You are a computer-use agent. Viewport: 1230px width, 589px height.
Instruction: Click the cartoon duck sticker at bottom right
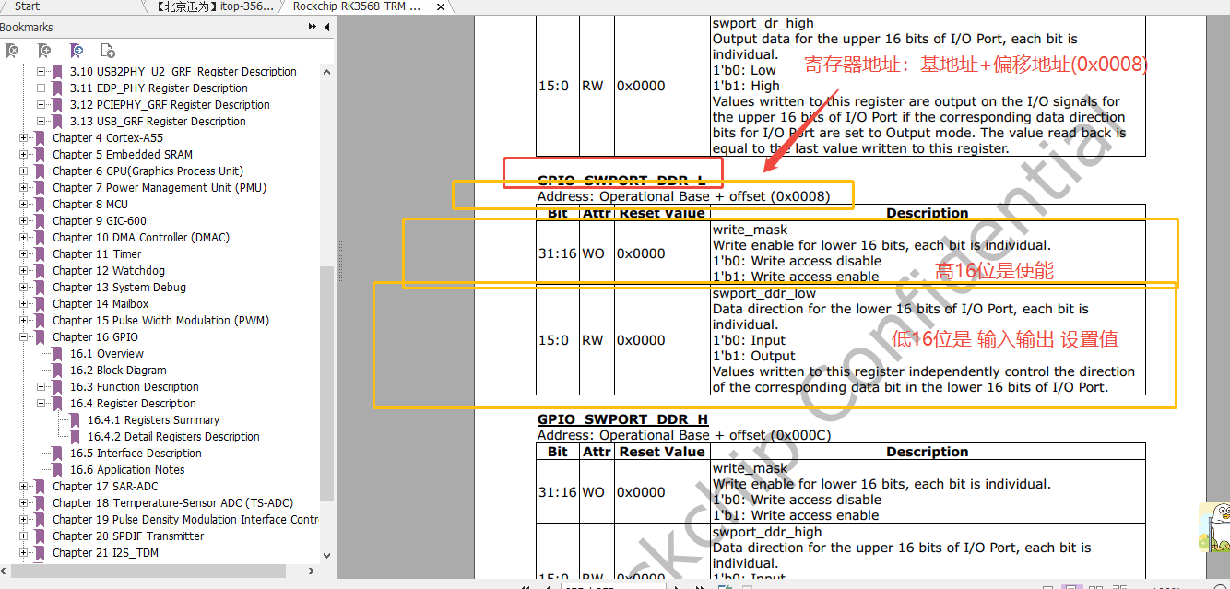click(1214, 527)
